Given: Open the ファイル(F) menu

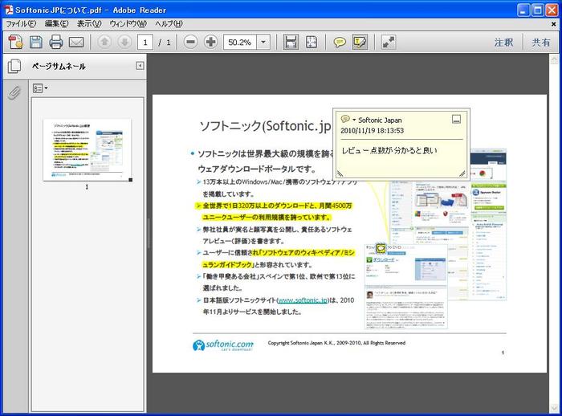Looking at the screenshot, I should click(x=21, y=23).
